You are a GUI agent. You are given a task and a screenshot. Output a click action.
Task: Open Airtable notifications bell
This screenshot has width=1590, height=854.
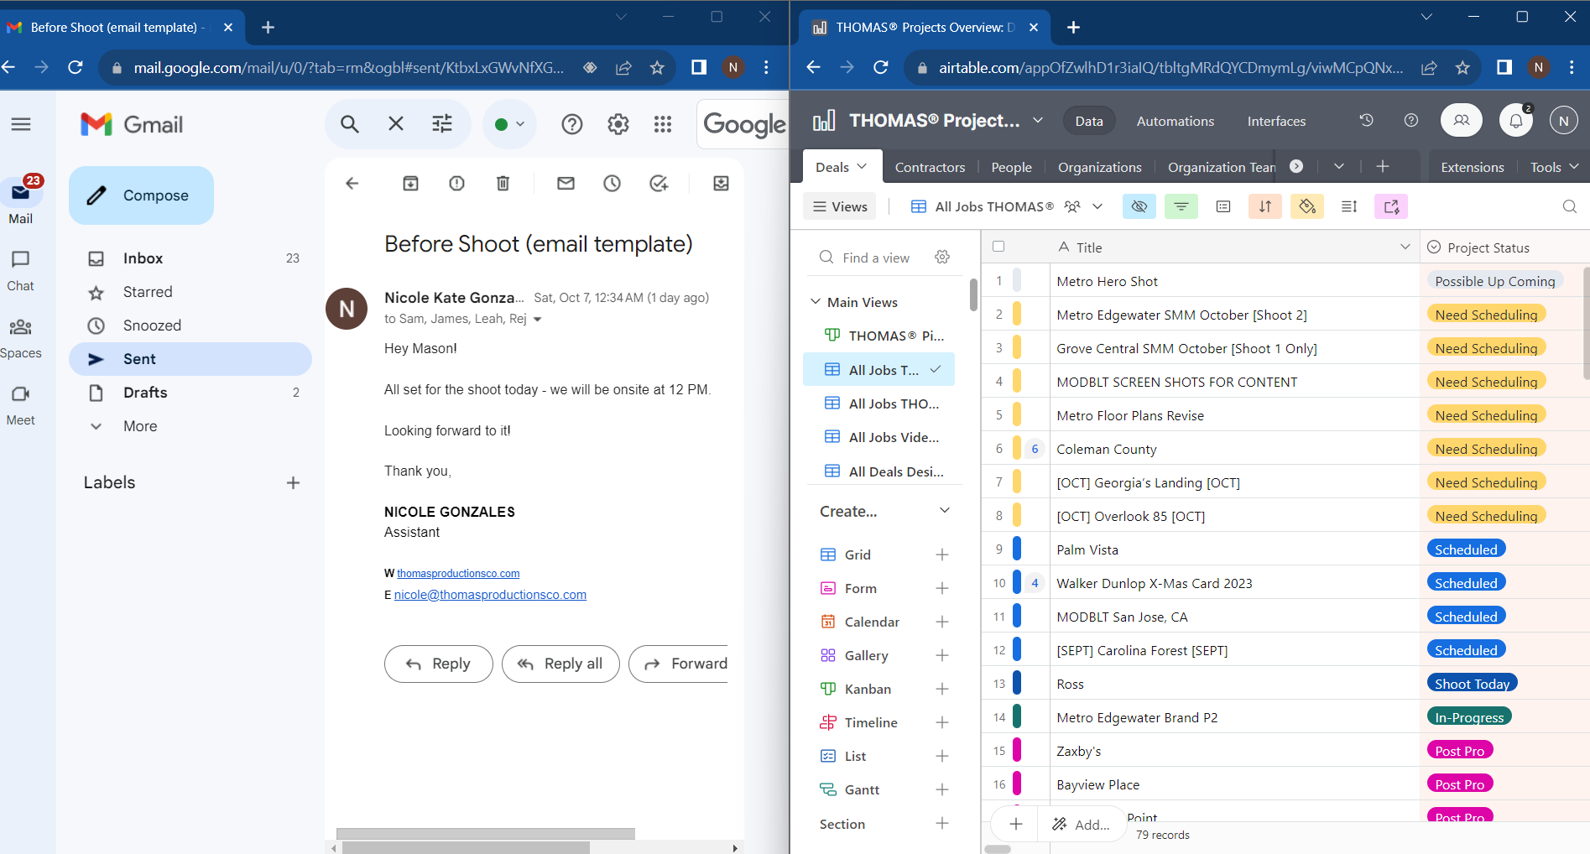coord(1515,121)
